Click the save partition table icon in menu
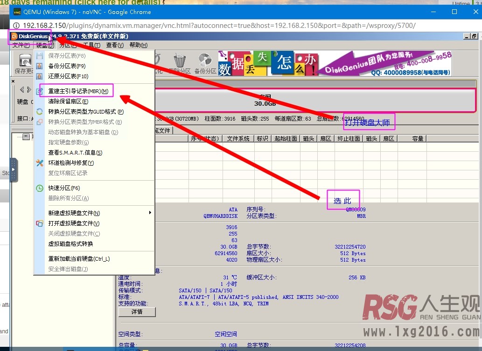 pos(39,56)
